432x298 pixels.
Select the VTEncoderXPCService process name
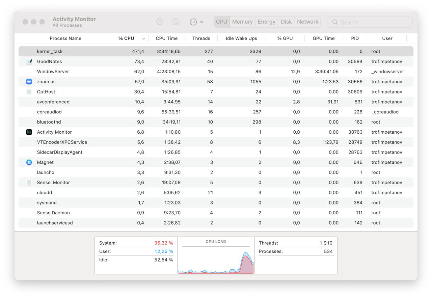[x=62, y=142]
